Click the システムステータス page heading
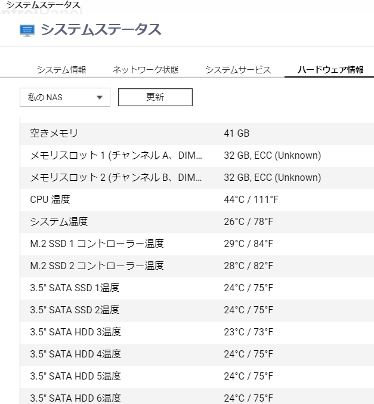Viewport: 374px width, 404px height. tap(101, 29)
